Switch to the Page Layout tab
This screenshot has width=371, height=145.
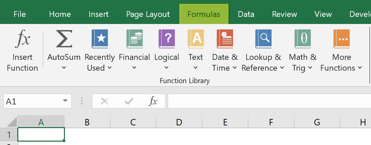click(148, 14)
